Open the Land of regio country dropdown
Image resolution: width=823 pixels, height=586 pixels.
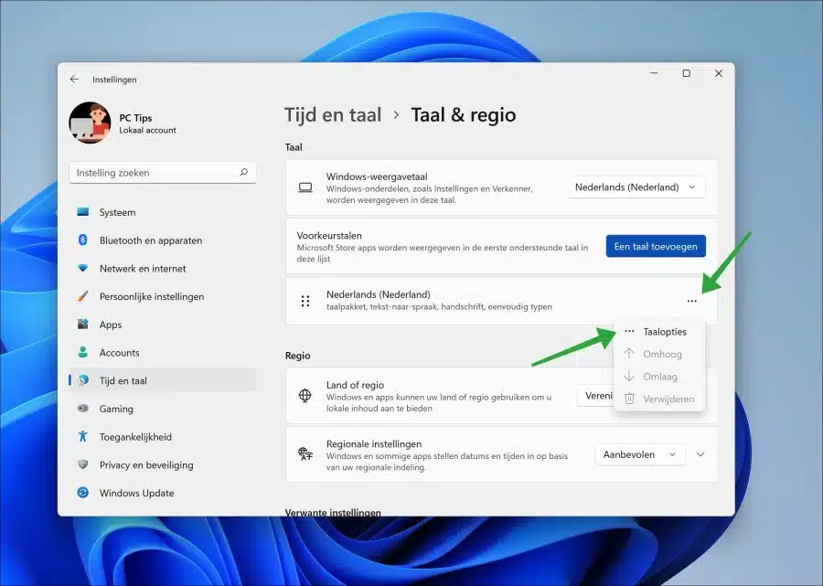[595, 396]
